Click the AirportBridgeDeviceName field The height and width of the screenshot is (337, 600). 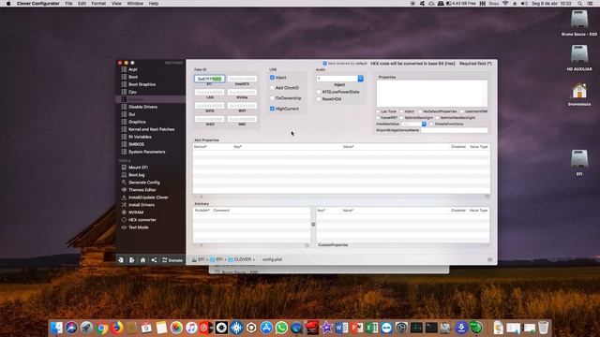coord(454,130)
